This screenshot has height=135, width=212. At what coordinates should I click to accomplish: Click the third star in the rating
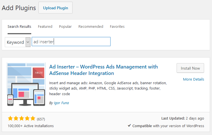tap(22, 118)
